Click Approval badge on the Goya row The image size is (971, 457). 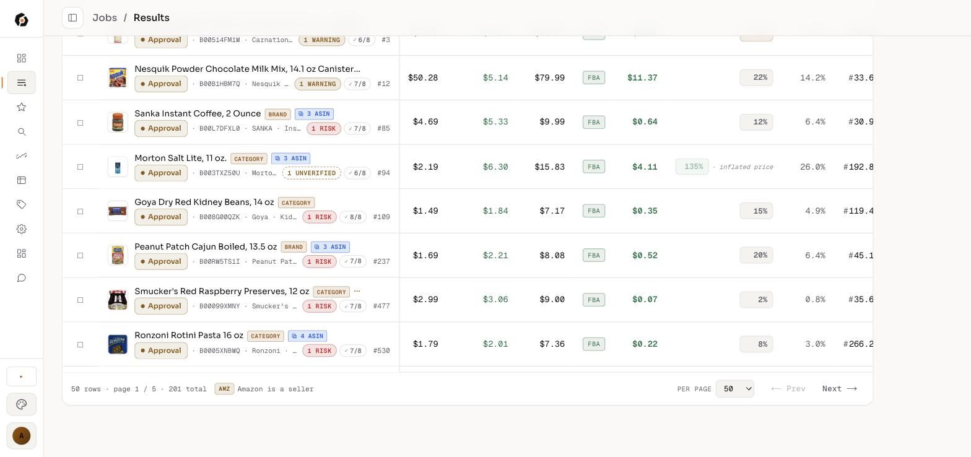click(x=161, y=217)
